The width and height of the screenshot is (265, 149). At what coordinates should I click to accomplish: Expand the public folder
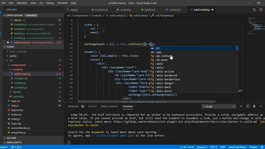13,56
